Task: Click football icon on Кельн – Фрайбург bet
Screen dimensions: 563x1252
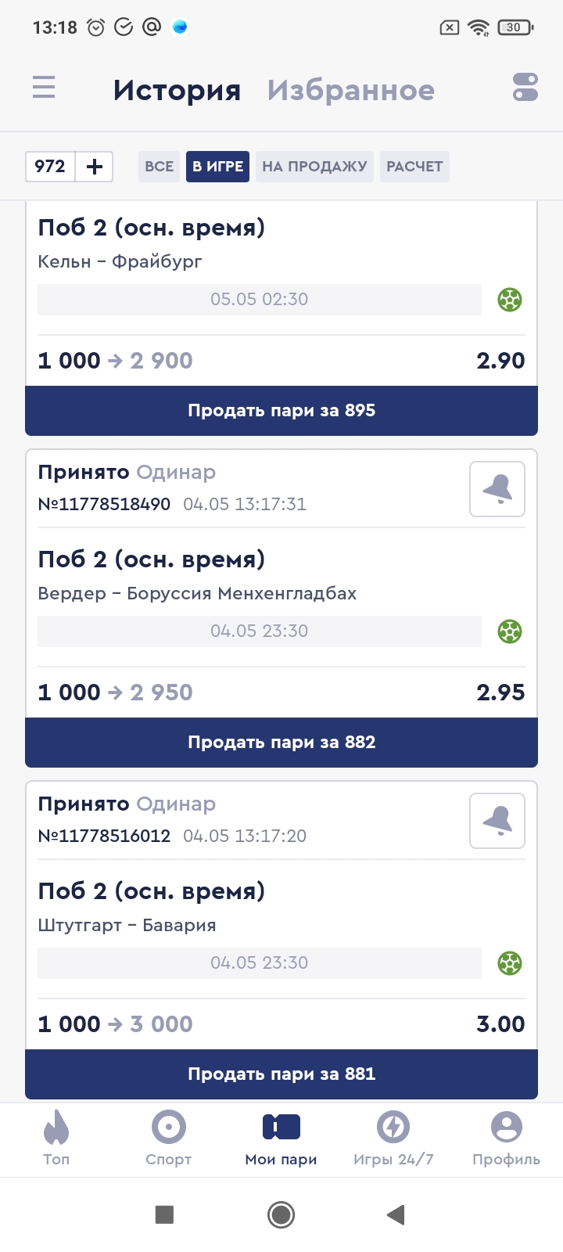Action: pyautogui.click(x=510, y=300)
